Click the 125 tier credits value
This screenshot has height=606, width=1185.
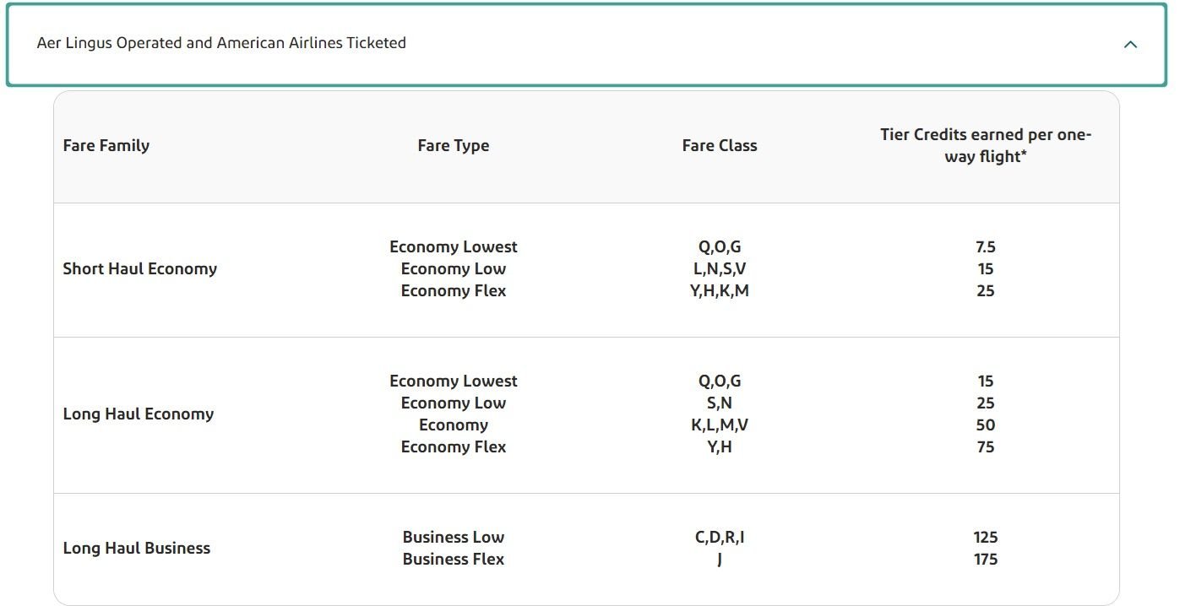pos(985,537)
